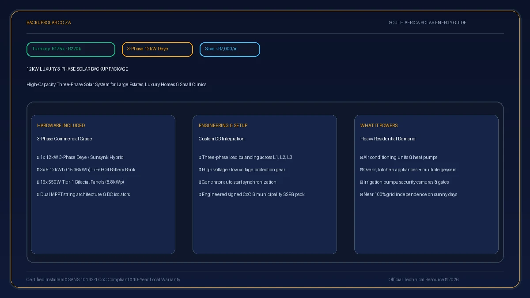Select the 3x 5.12kWh LiFePO4 Battery Bank line
Screen dimensions: 530x298
click(x=86, y=170)
